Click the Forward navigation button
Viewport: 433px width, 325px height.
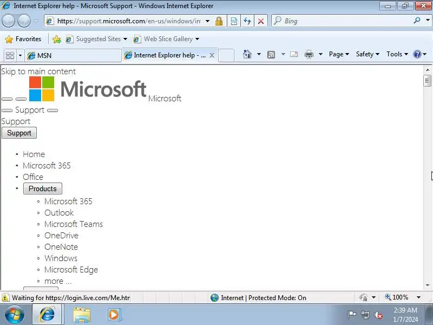point(24,21)
